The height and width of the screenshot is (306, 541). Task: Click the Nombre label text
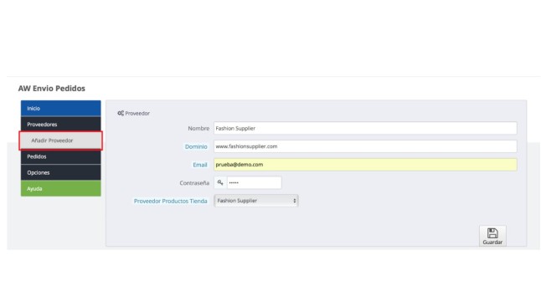198,128
